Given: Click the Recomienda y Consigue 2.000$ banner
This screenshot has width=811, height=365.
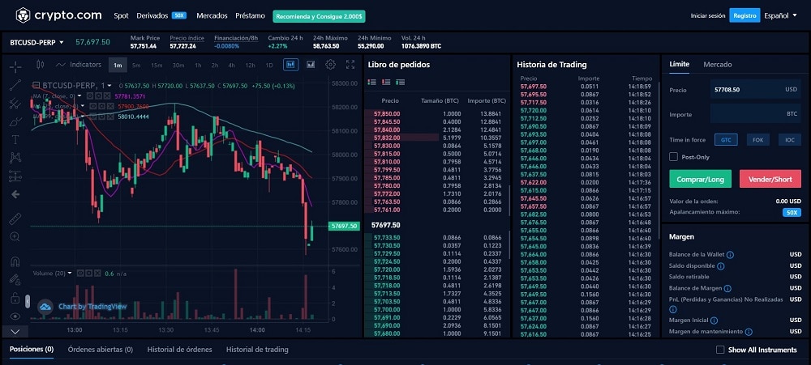Looking at the screenshot, I should [x=320, y=16].
